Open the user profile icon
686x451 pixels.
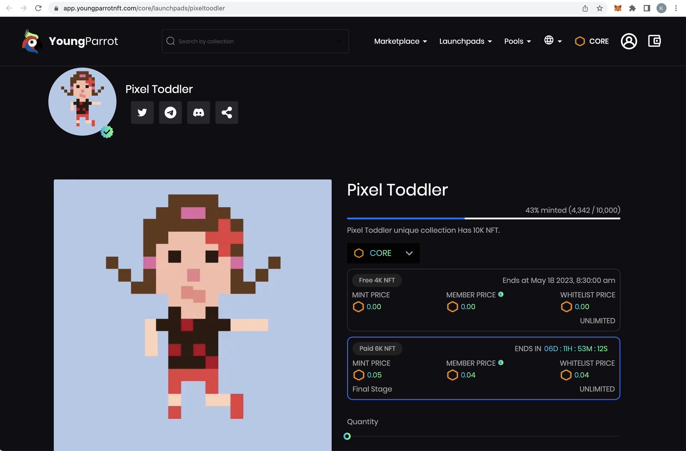point(629,41)
